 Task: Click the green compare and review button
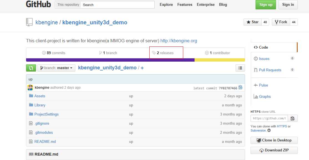[x=31, y=68]
